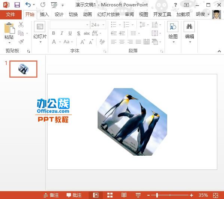Toggle Underline formatting
The width and height of the screenshot is (224, 199).
(70, 33)
